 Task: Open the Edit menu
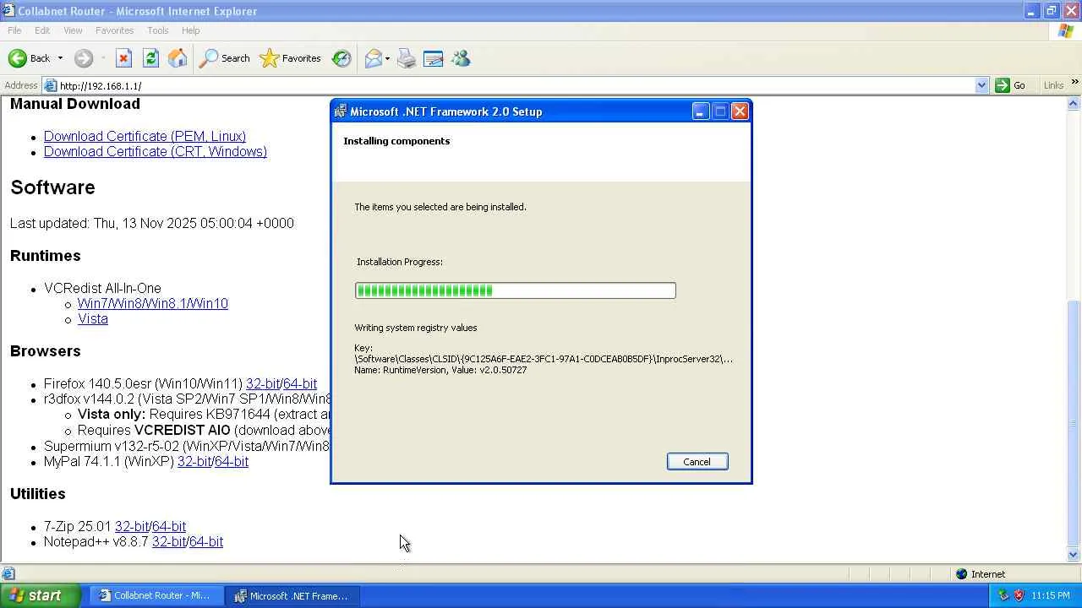coord(42,30)
